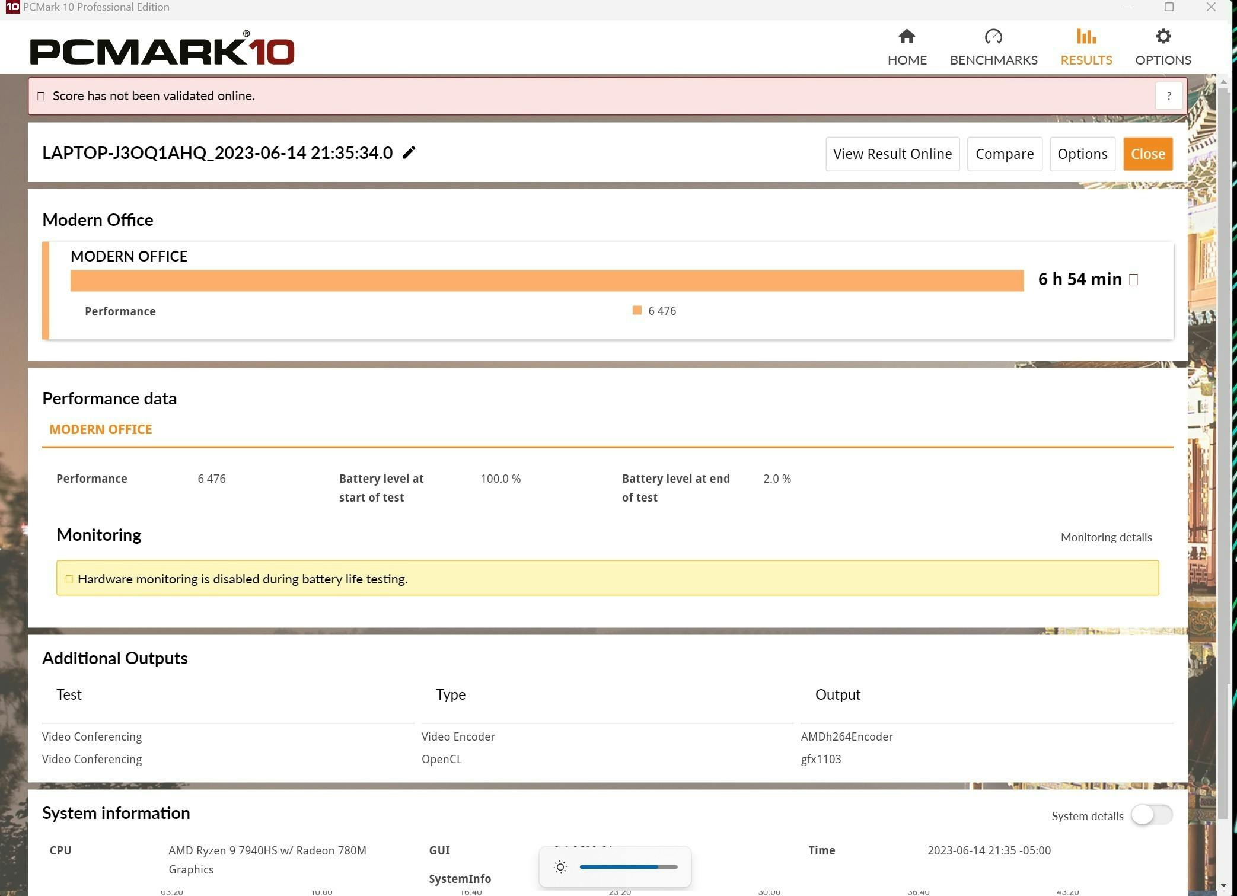Click the warning icon in validation banner
The width and height of the screenshot is (1237, 896).
click(x=41, y=96)
